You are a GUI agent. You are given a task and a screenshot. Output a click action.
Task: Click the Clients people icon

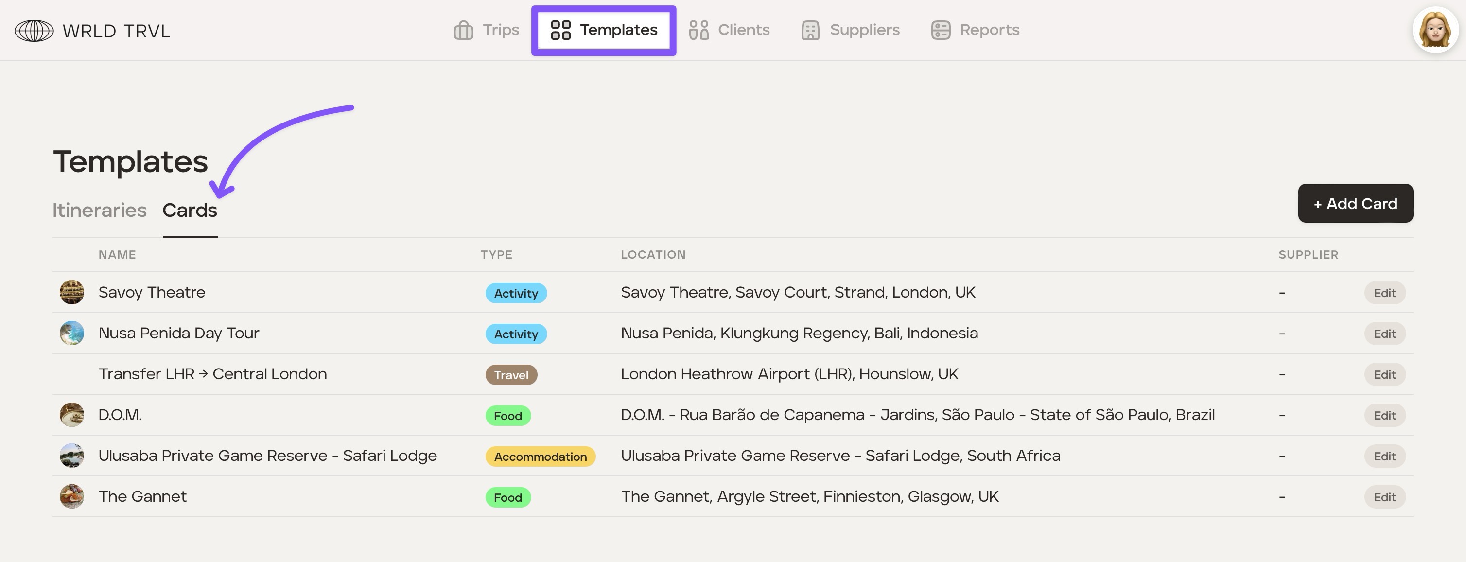698,30
